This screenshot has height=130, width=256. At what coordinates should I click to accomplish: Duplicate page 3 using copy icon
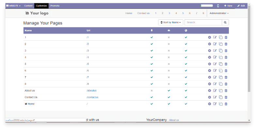pos(220,51)
